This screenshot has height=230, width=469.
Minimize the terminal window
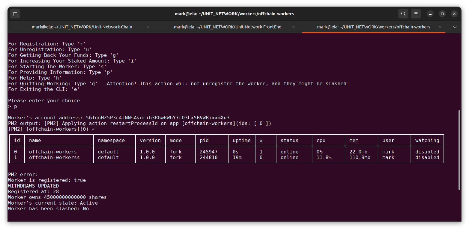[x=430, y=14]
